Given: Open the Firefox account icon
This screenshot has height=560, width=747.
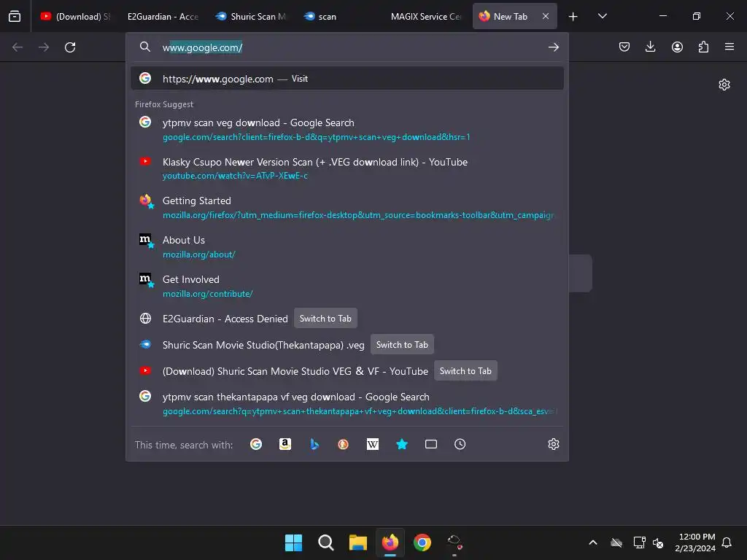Looking at the screenshot, I should (677, 47).
